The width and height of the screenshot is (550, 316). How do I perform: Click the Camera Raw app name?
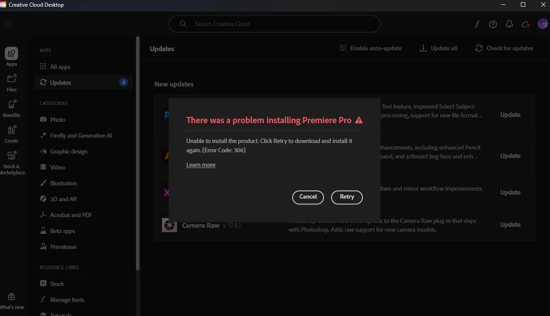[x=200, y=226]
